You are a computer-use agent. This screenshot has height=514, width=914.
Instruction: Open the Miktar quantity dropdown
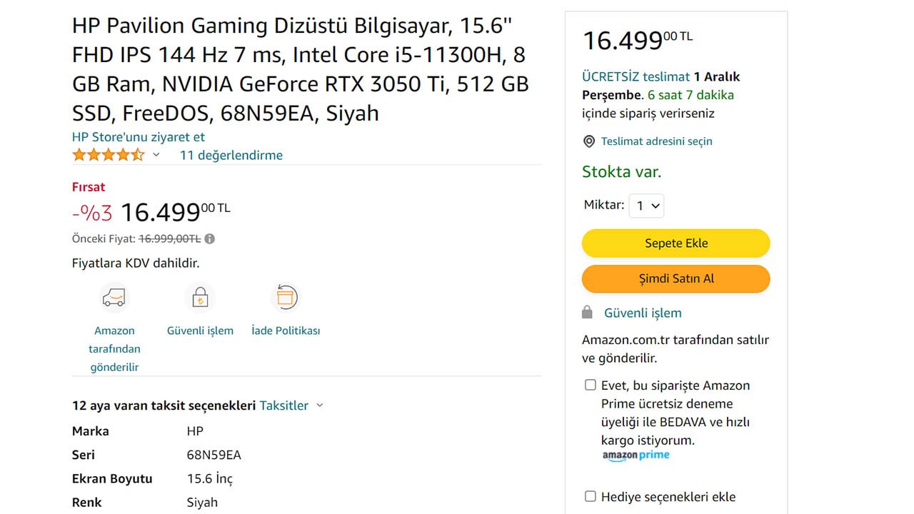(x=646, y=206)
